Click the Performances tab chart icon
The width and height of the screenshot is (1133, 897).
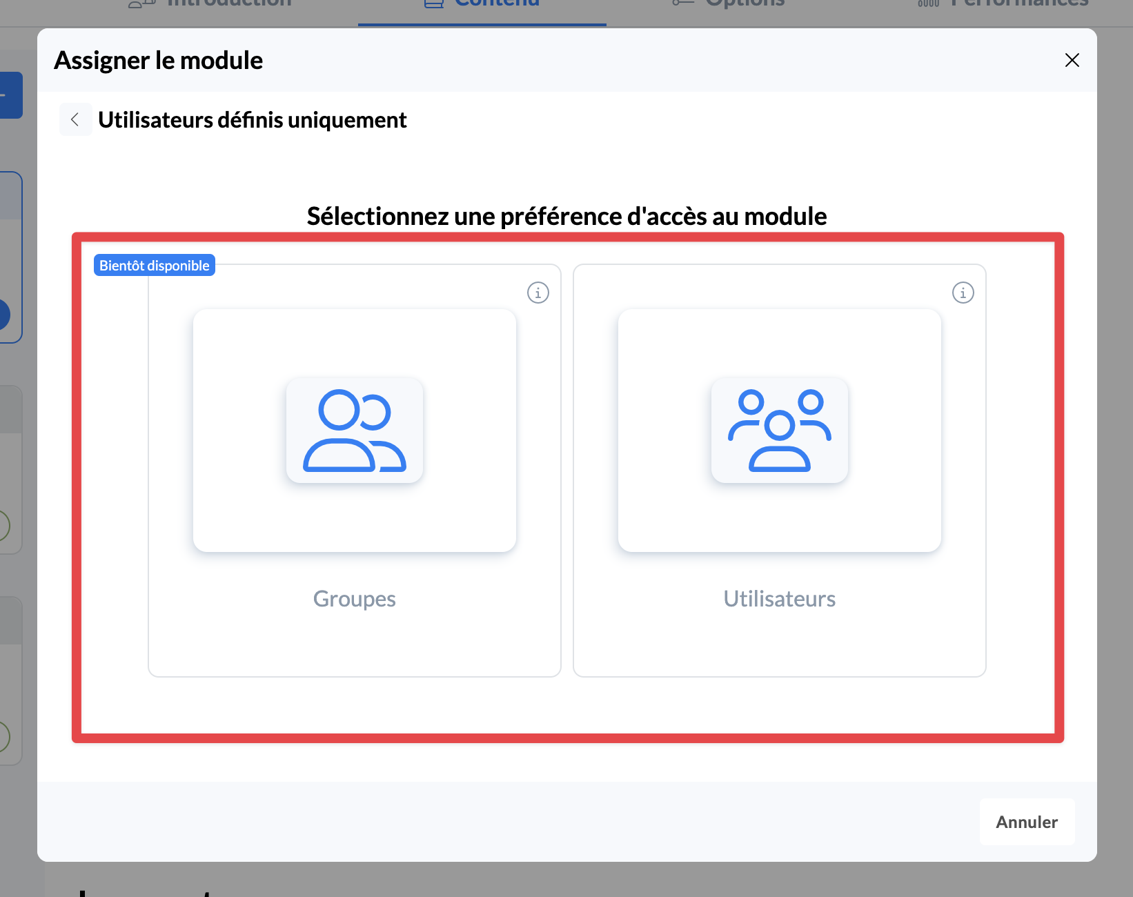(x=928, y=3)
